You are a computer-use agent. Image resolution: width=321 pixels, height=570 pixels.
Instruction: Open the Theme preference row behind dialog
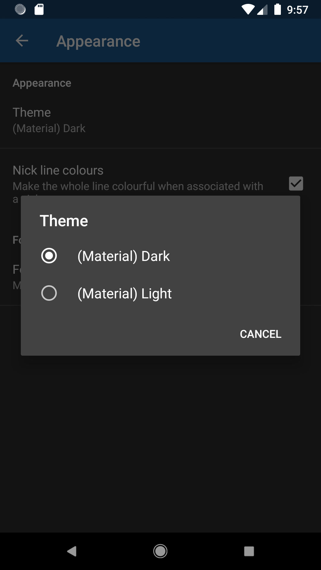[49, 120]
